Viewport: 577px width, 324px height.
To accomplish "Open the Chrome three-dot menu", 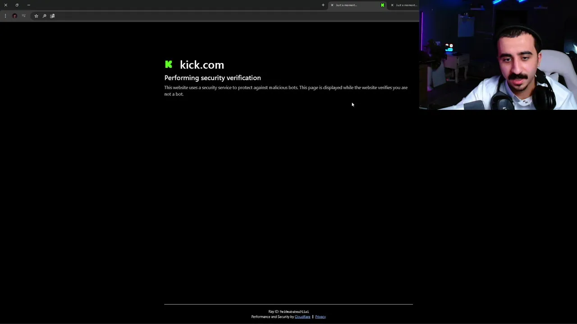I will tap(5, 16).
